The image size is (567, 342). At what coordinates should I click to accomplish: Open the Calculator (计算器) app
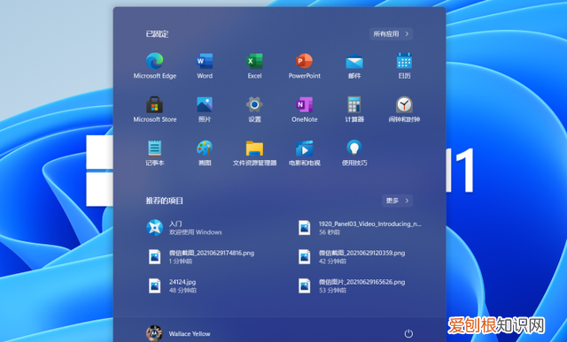pos(354,110)
